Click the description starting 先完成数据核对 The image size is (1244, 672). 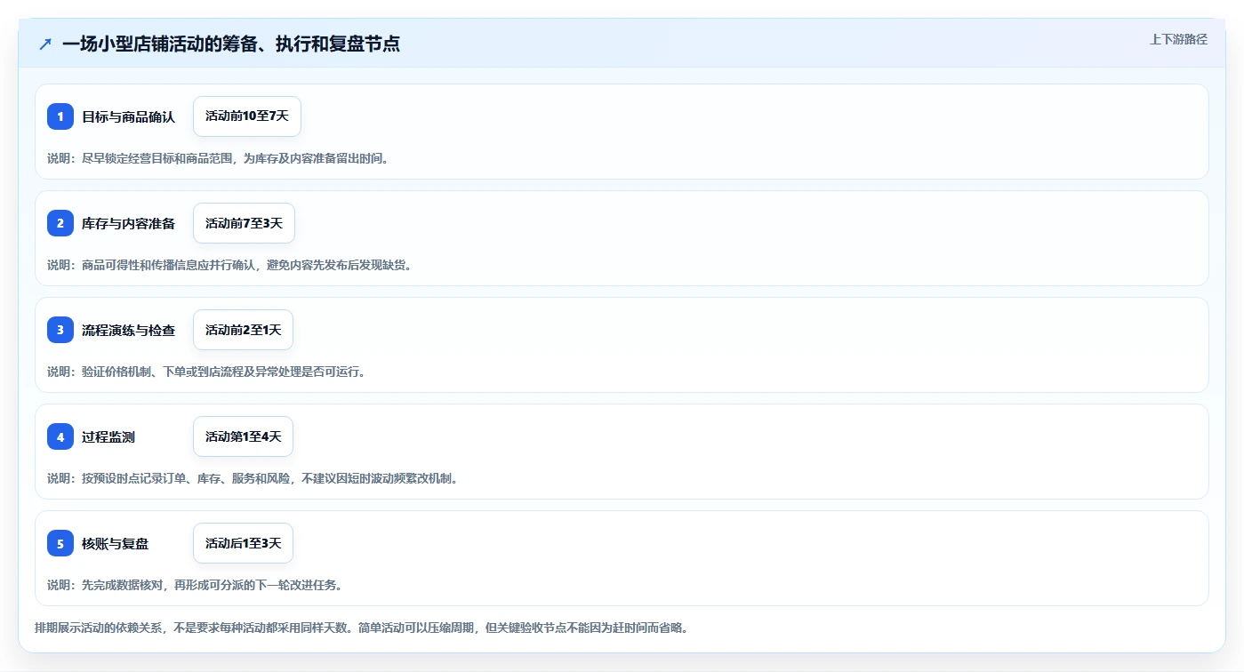coord(196,585)
